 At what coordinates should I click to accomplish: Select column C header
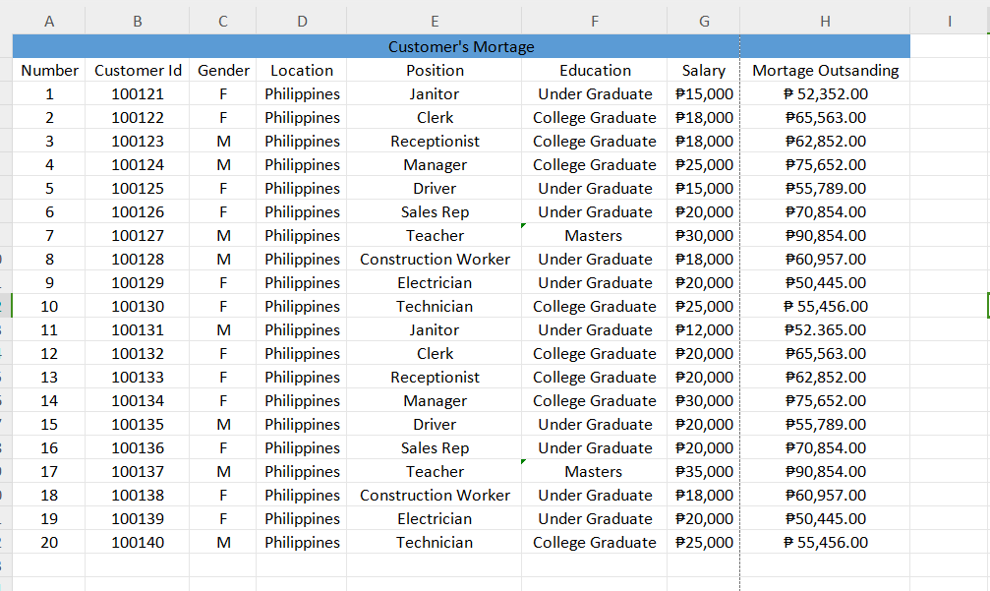coord(223,21)
